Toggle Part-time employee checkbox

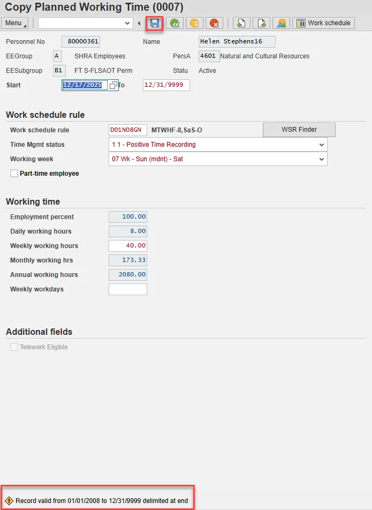coord(14,174)
